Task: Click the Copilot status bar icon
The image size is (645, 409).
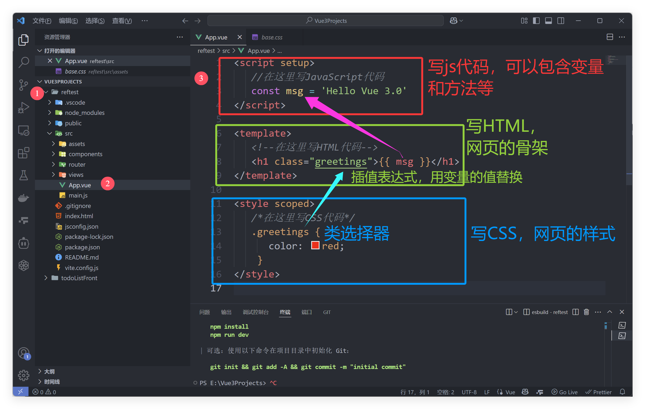Action: [525, 392]
